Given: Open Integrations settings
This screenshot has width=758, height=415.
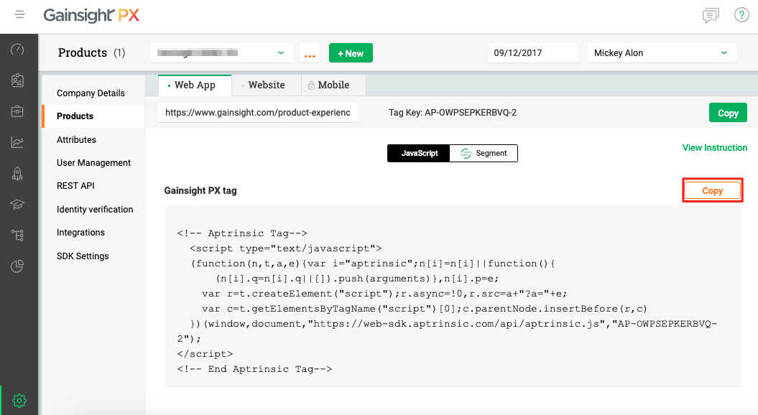Looking at the screenshot, I should pyautogui.click(x=80, y=233).
